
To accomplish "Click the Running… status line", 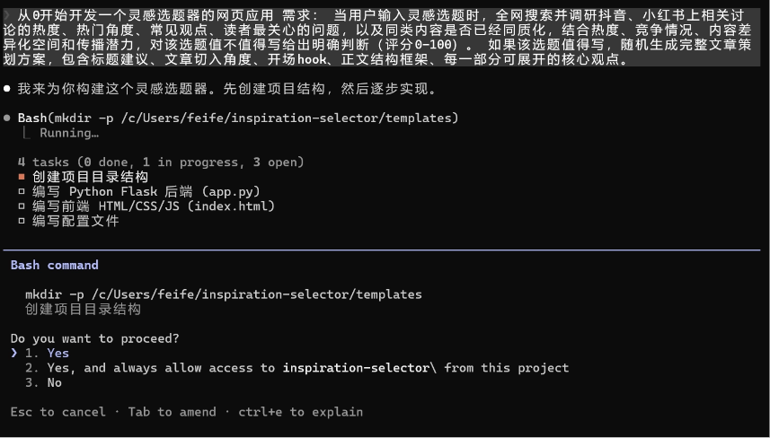I will 69,133.
